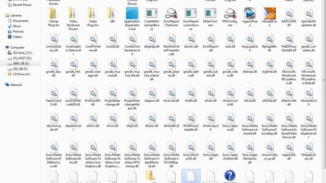Open Libraries in navigation pane
This screenshot has height=183, width=326.
coord(16,15)
